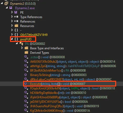Open method fOqdcKmUQI00lx4sf9 returning bool
The image size is (123, 113).
(73, 88)
